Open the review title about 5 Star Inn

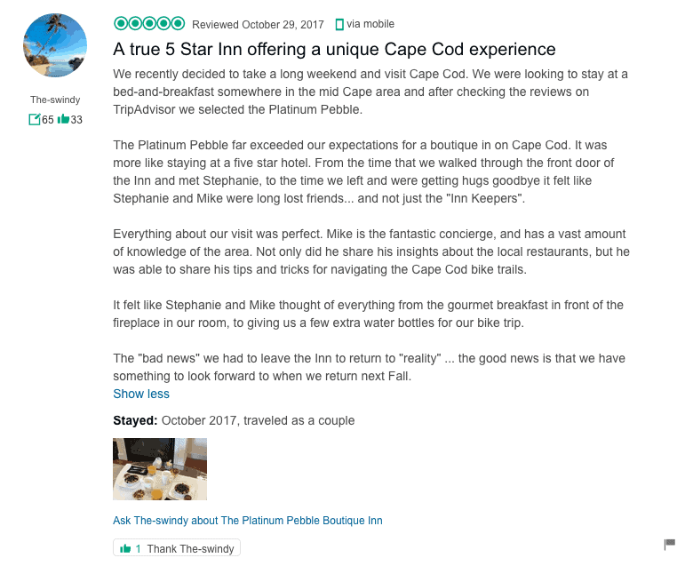point(334,49)
